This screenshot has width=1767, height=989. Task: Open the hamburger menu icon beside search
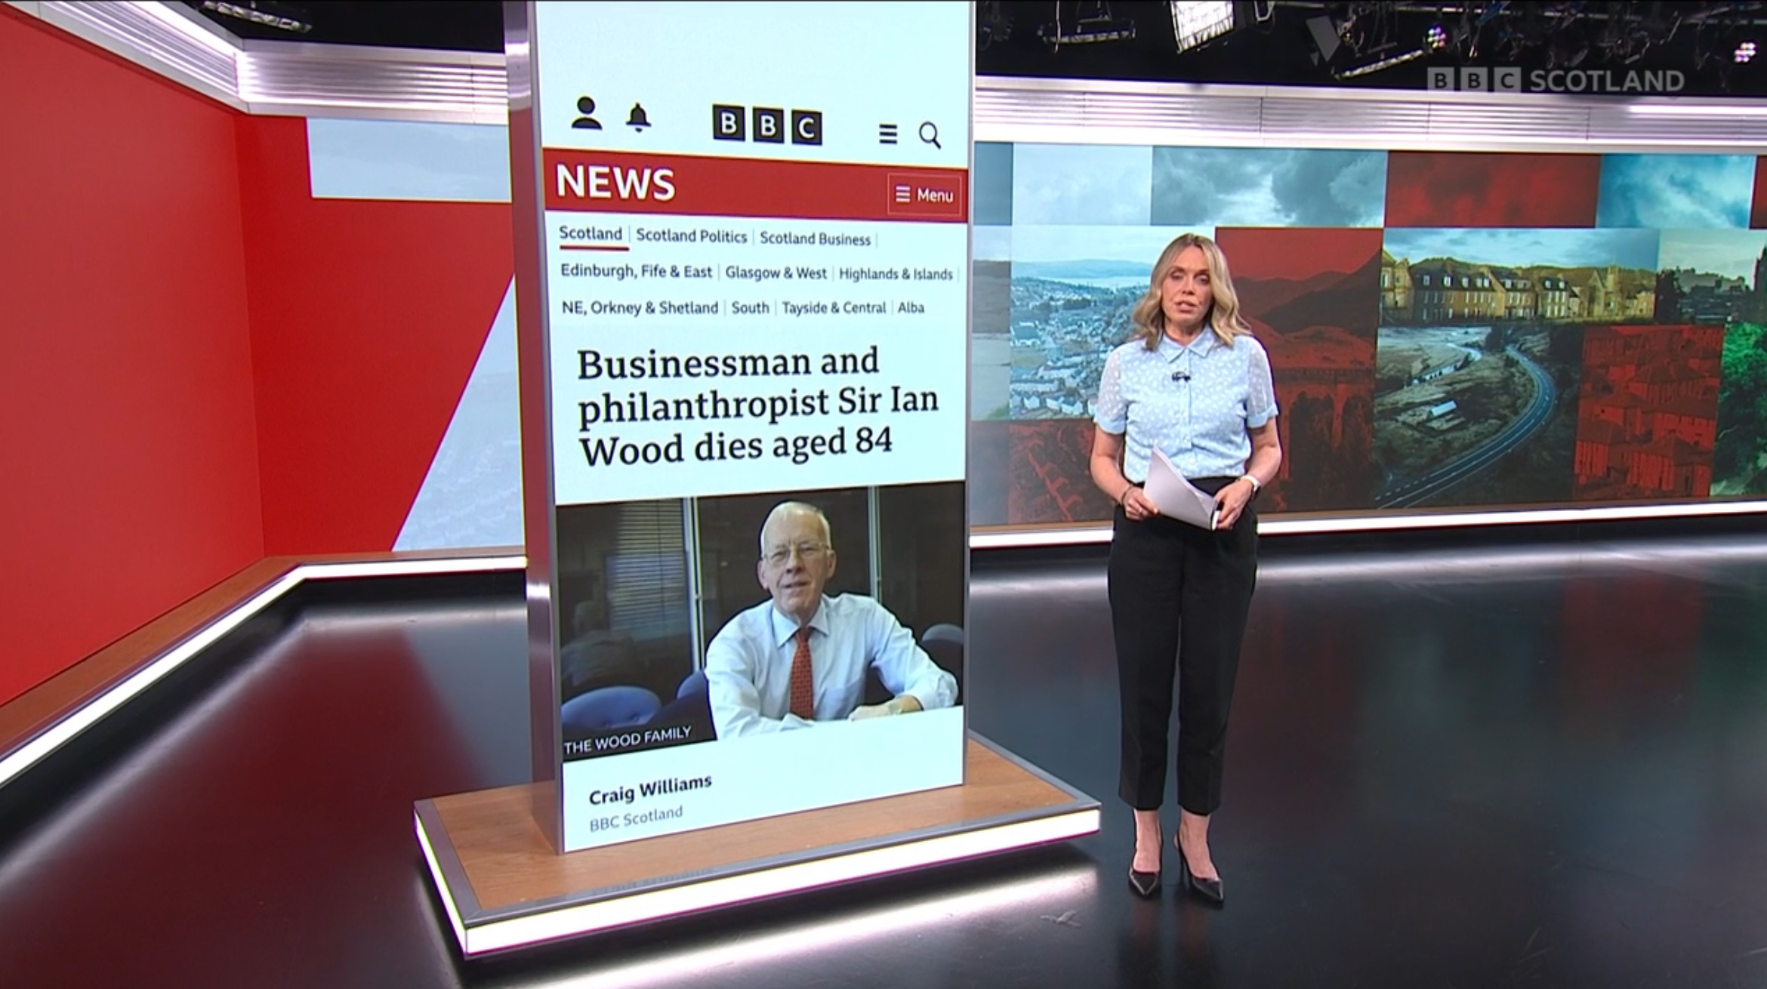pos(888,134)
